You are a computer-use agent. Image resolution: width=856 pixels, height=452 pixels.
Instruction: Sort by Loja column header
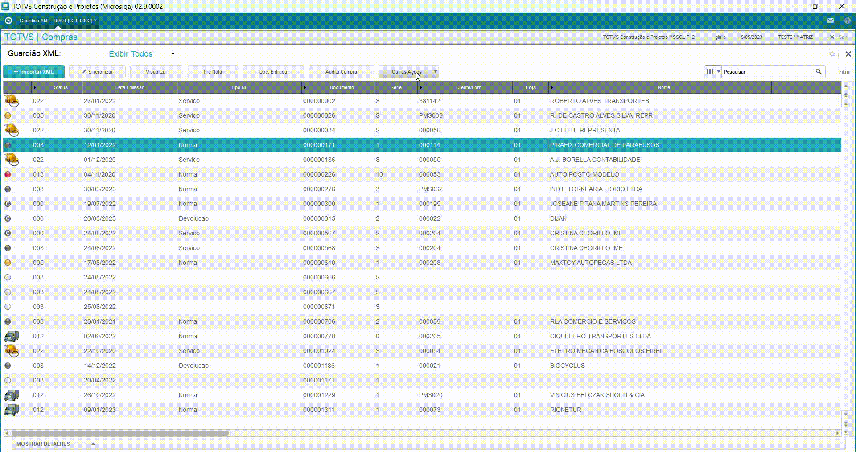[531, 87]
